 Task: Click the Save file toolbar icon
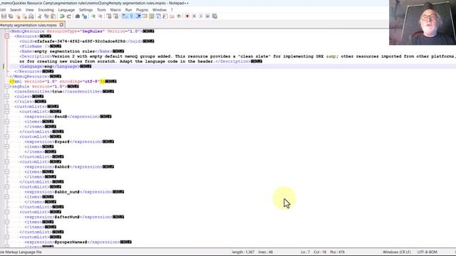pos(4,16)
